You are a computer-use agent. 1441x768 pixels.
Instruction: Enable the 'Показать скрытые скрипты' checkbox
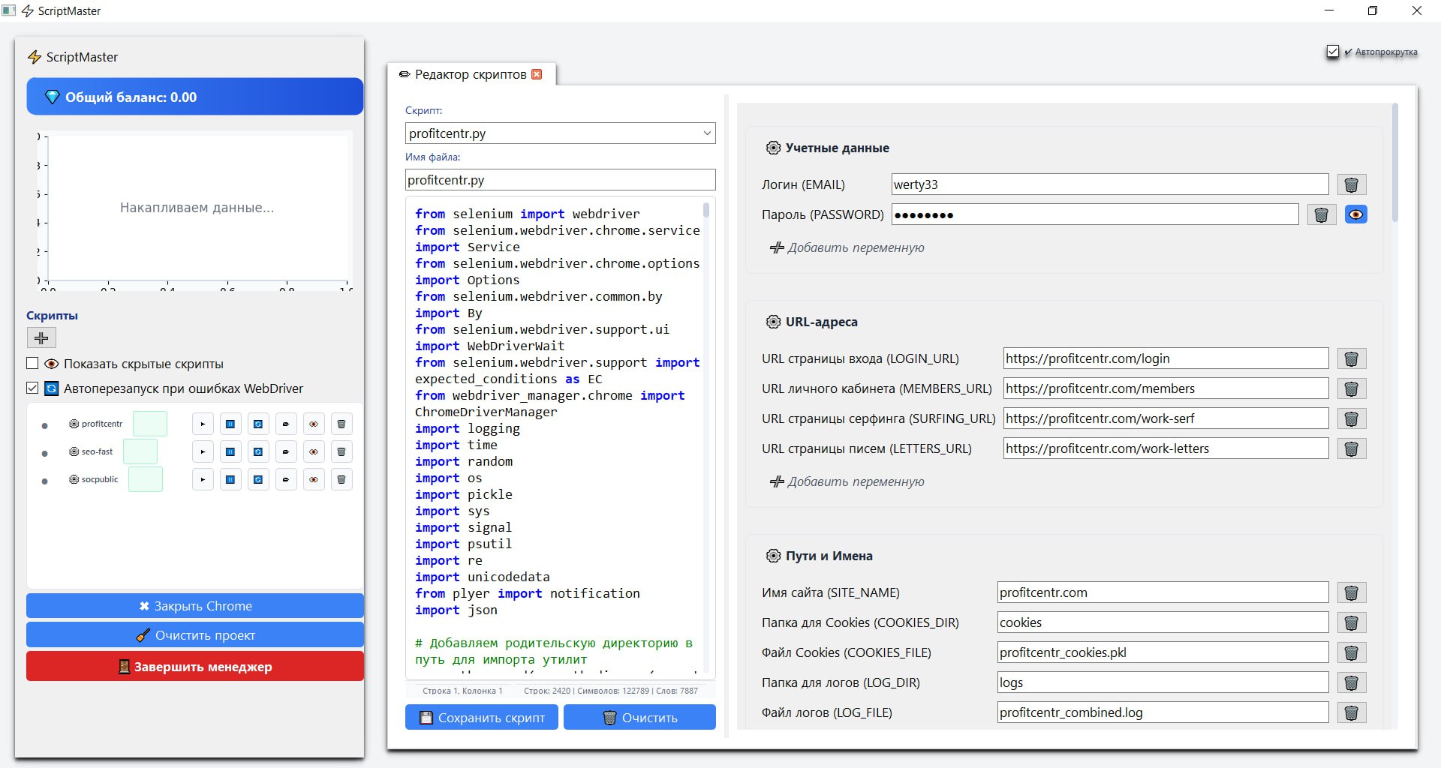coord(32,364)
